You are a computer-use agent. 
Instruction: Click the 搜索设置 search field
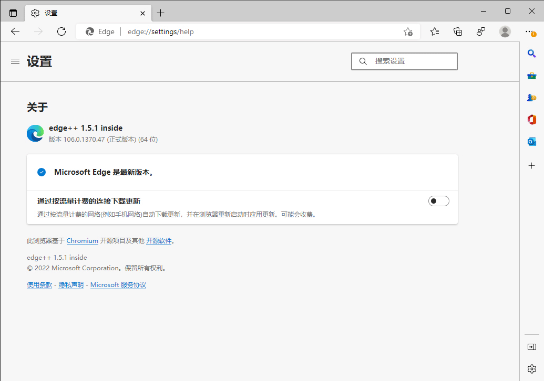(x=404, y=61)
